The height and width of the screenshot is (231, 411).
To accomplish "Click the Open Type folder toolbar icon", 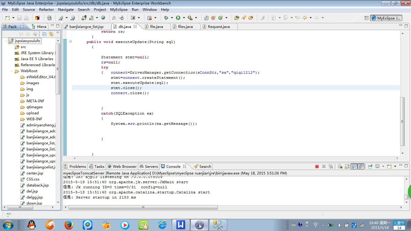I will [x=236, y=18].
